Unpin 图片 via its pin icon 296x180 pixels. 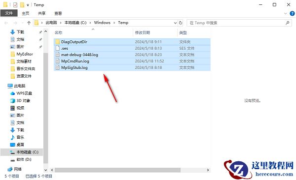point(40,47)
